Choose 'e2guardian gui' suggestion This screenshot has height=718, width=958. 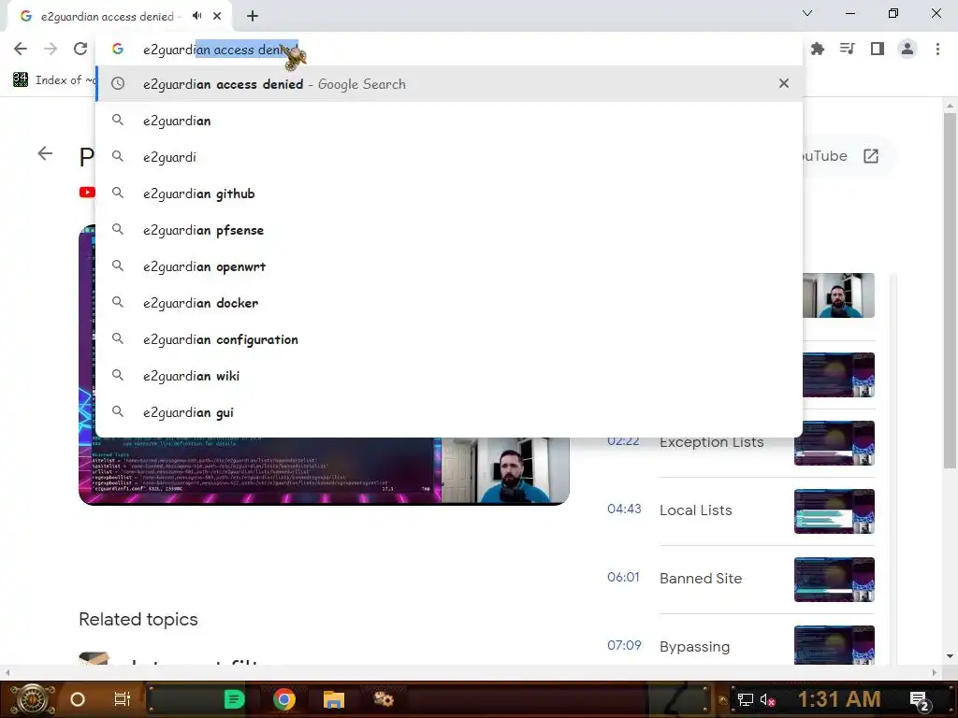coord(449,412)
